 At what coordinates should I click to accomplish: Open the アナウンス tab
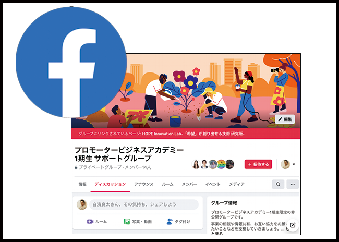pyautogui.click(x=144, y=184)
